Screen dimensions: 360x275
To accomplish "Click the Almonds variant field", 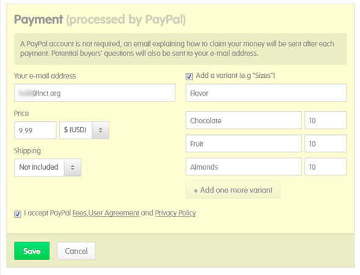I will [243, 167].
